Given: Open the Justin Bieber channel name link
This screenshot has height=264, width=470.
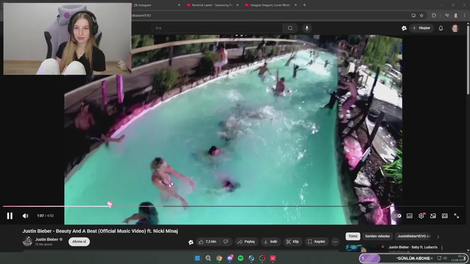Looking at the screenshot, I should [47, 239].
